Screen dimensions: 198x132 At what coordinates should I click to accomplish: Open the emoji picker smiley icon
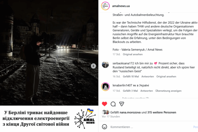click(x=104, y=127)
